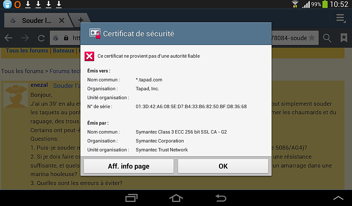352x206 pixels.
Task: Tap the last download notification icon
Action: 59,4
